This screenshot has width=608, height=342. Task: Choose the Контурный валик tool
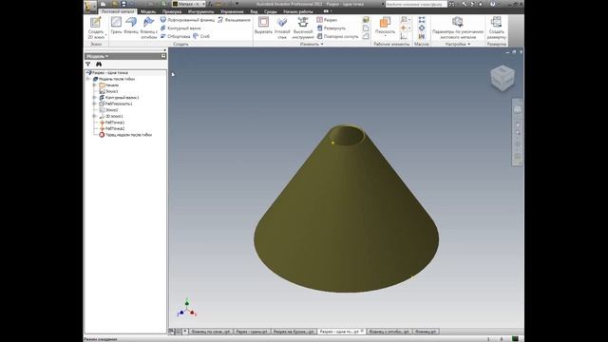coord(180,28)
